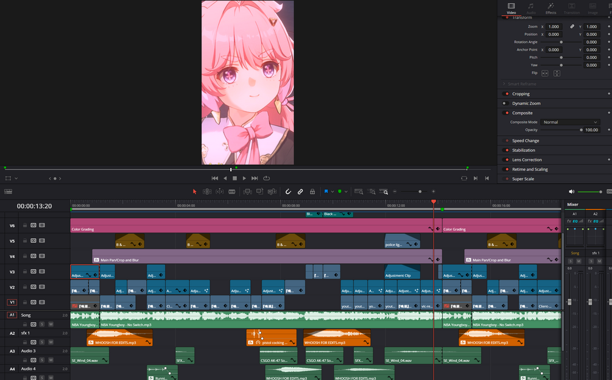The width and height of the screenshot is (612, 380).
Task: Click the timeline view options icon above track headers
Action: pos(8,191)
